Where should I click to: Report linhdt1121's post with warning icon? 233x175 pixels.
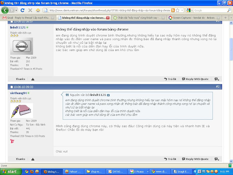(33, 79)
